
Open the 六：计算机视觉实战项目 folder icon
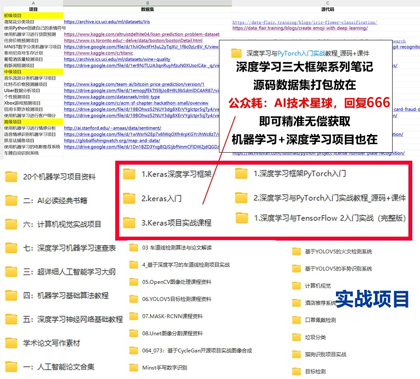(11, 224)
